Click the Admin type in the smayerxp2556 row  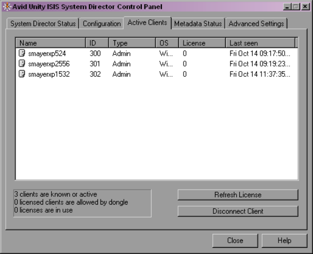tap(121, 64)
